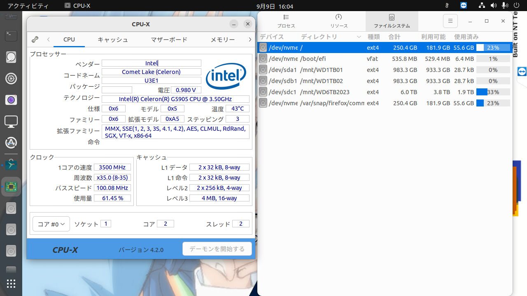
Task: Click temperature value 43°C
Action: click(238, 109)
